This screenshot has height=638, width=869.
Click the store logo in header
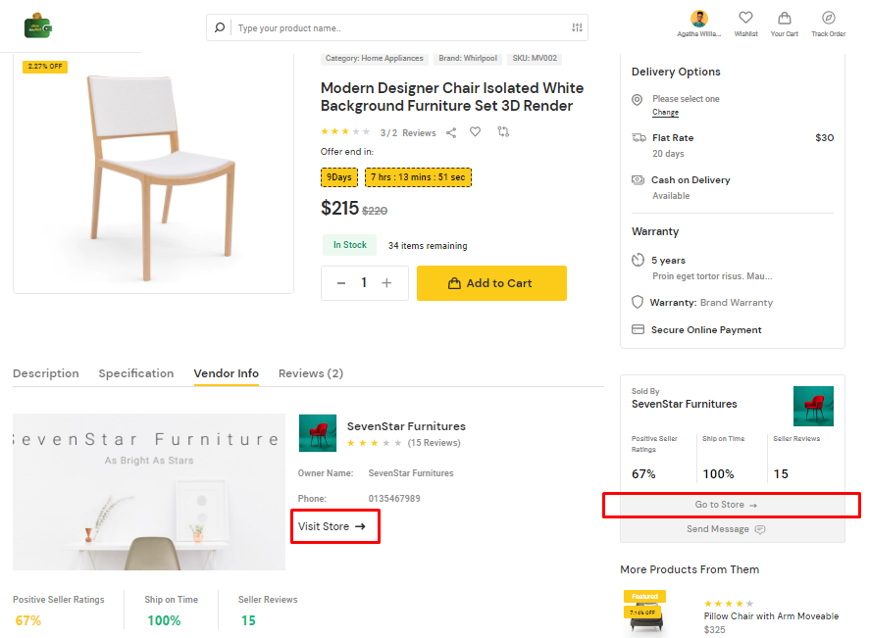coord(37,26)
